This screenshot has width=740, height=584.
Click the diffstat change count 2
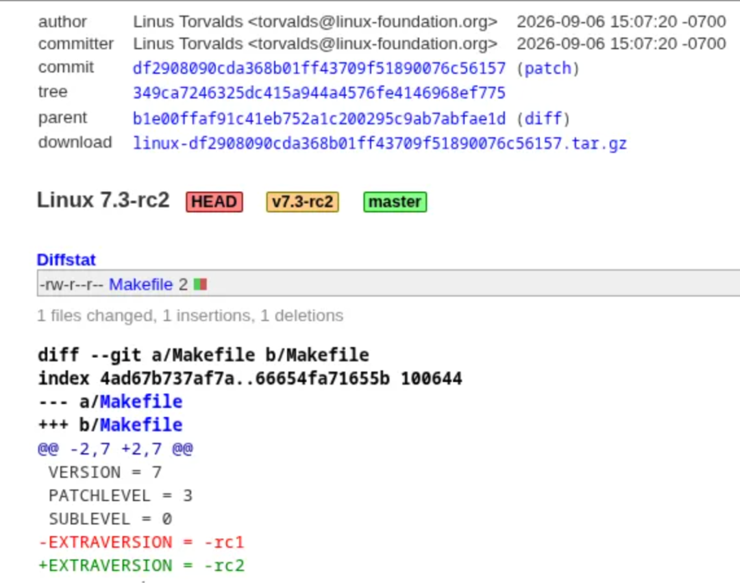point(183,284)
